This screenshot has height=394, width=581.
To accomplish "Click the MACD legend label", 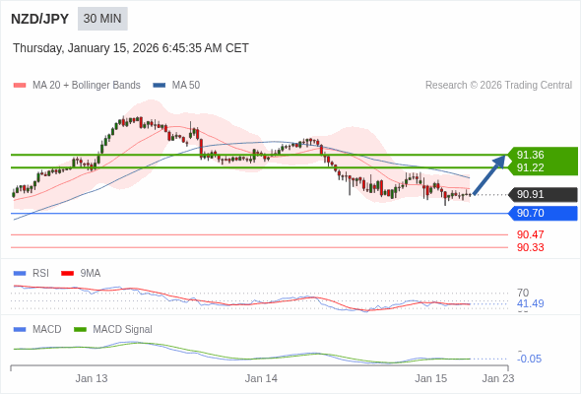I will tap(47, 330).
